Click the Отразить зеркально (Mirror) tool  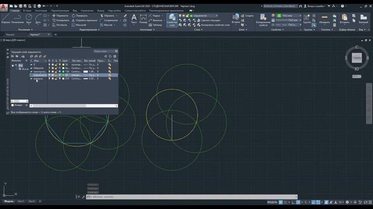(85, 20)
